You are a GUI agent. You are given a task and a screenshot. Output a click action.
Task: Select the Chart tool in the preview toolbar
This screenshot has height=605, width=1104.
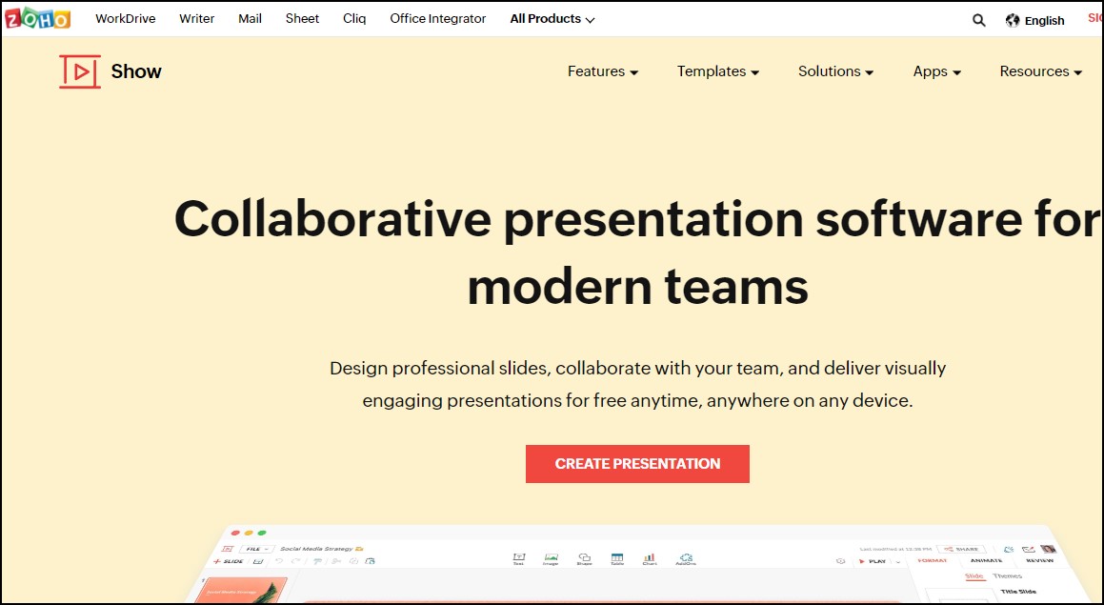(650, 559)
